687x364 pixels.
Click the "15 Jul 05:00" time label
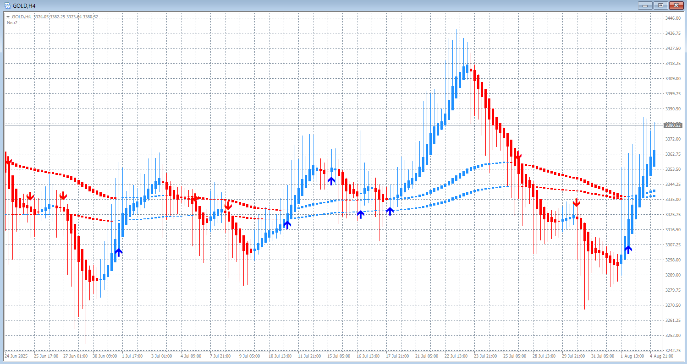(339, 356)
